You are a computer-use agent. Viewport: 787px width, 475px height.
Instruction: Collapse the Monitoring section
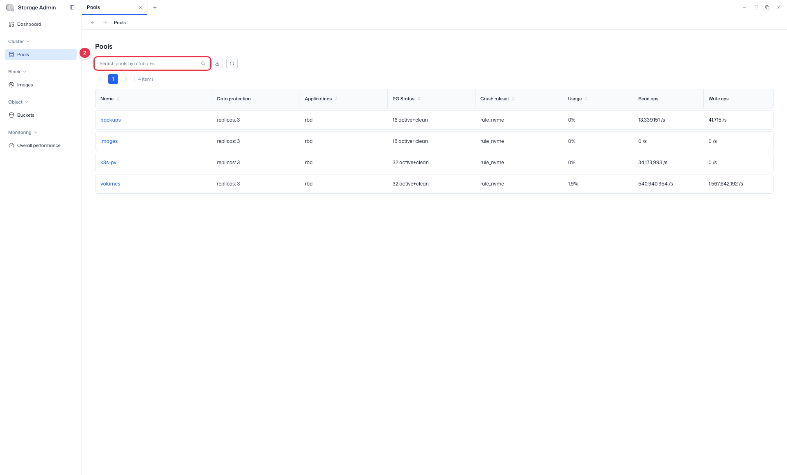pyautogui.click(x=23, y=132)
